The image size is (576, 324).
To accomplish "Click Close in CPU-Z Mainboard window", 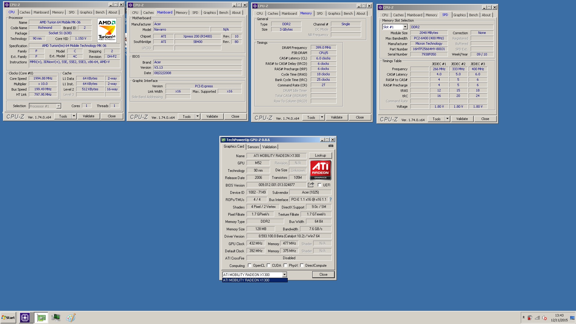I will coord(235,116).
